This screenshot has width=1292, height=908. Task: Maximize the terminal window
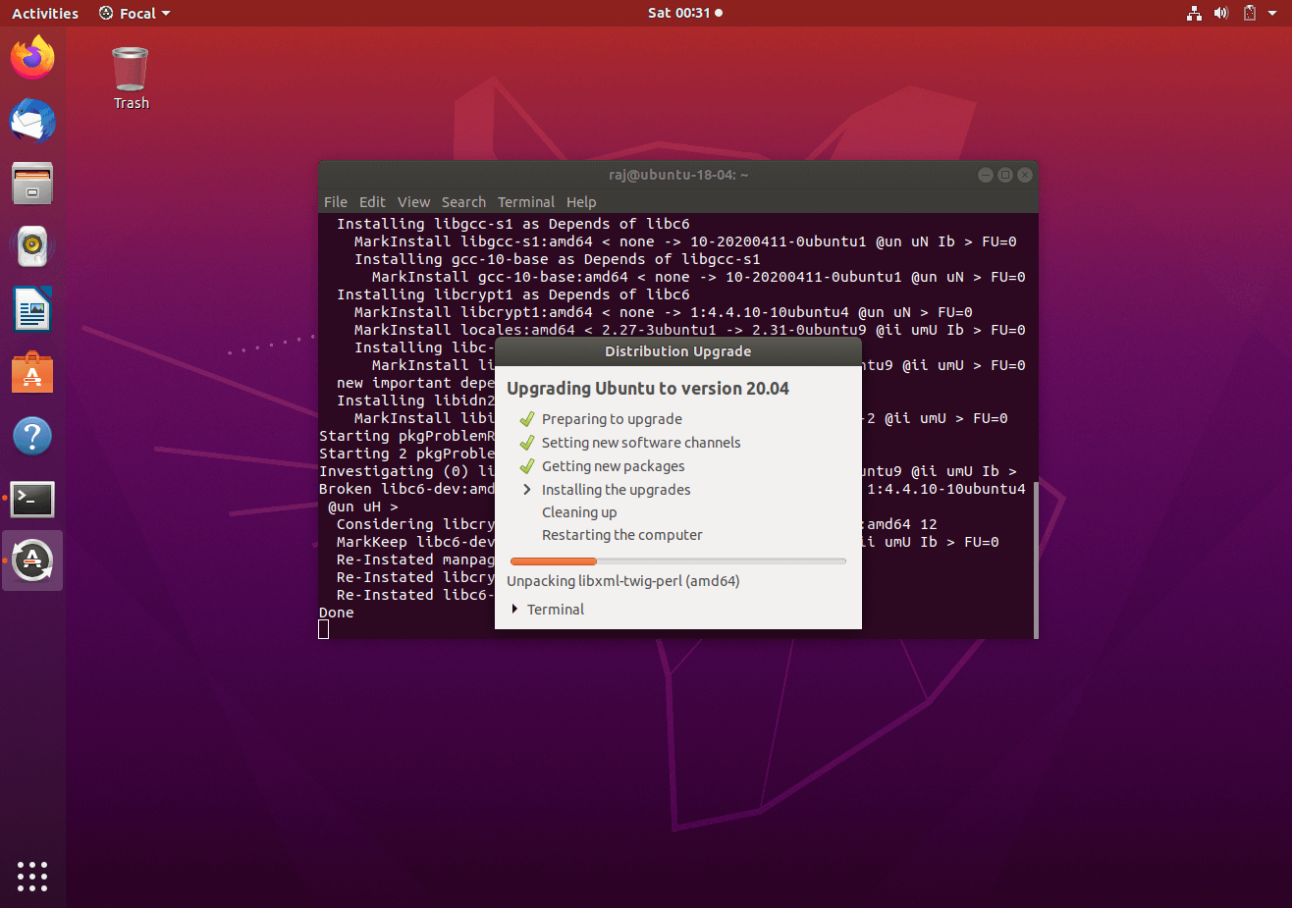pyautogui.click(x=1005, y=175)
